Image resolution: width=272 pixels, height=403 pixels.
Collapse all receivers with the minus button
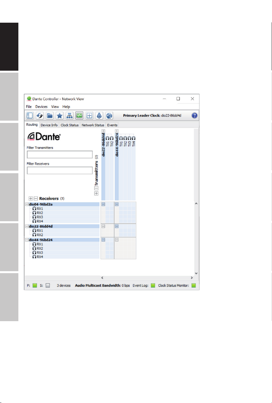36,199
